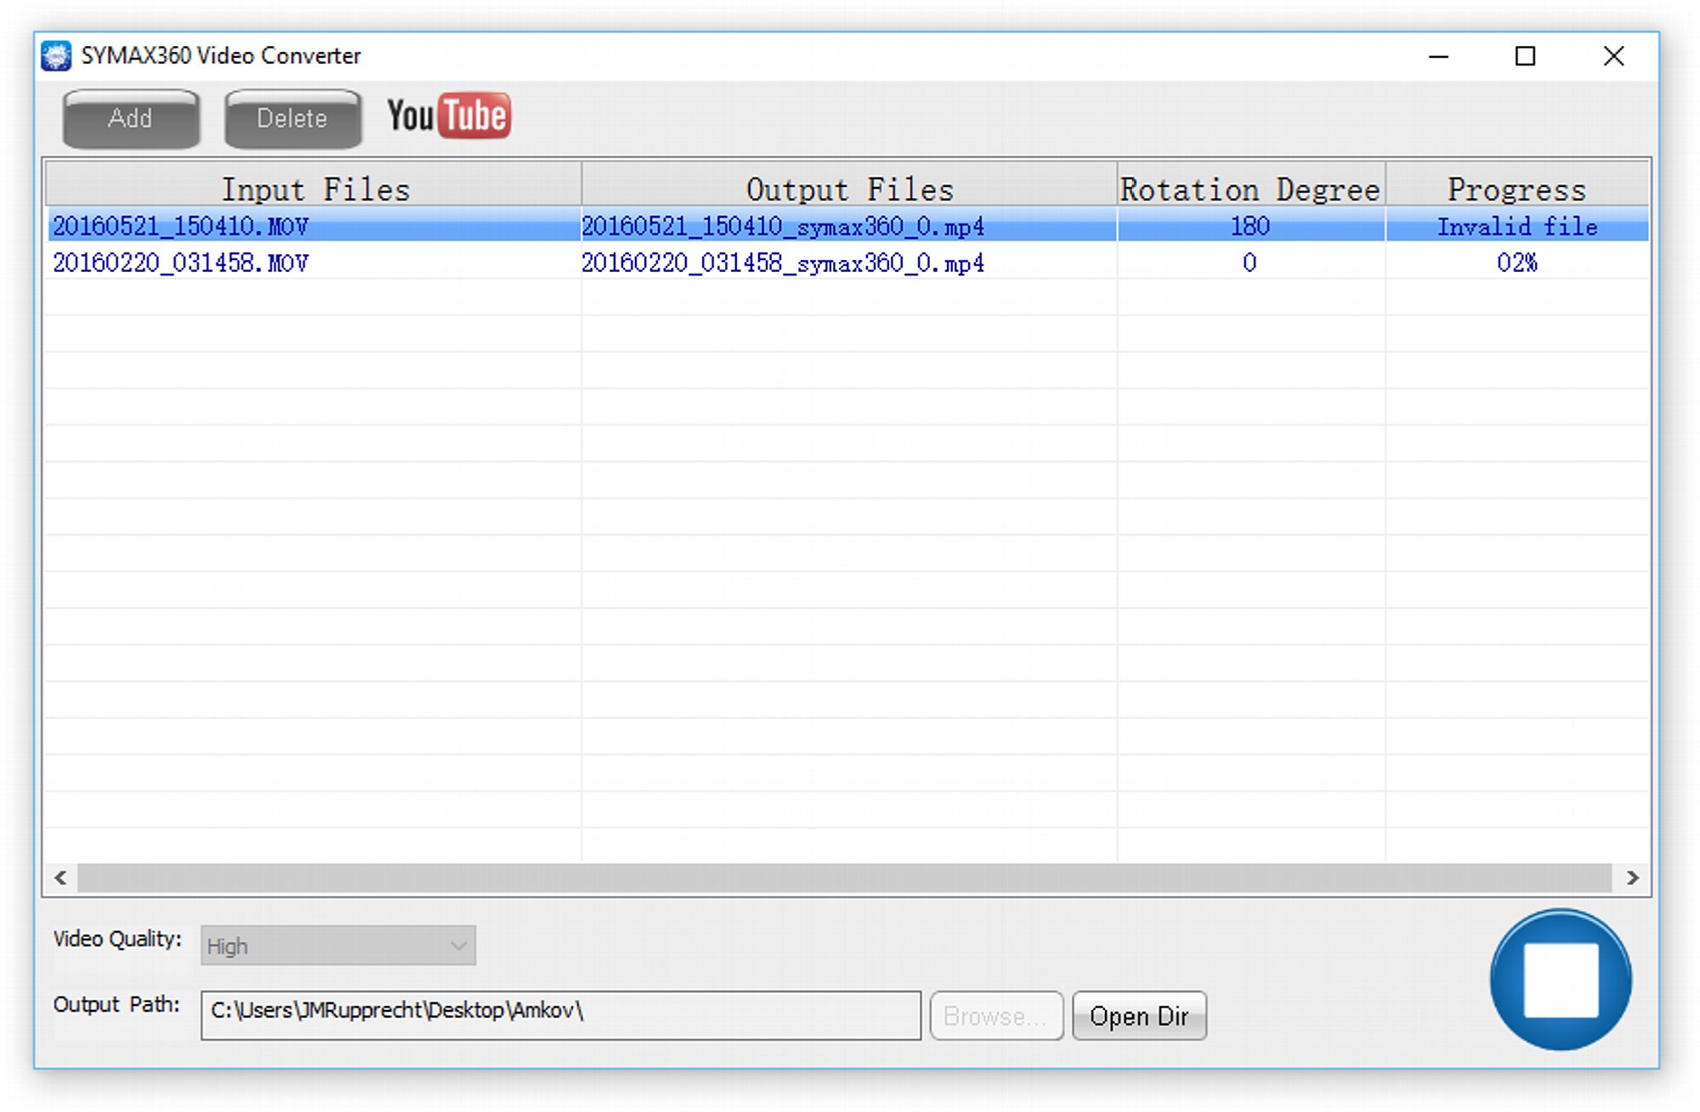Click the Output Files column header
The image size is (1700, 1112).
849,189
